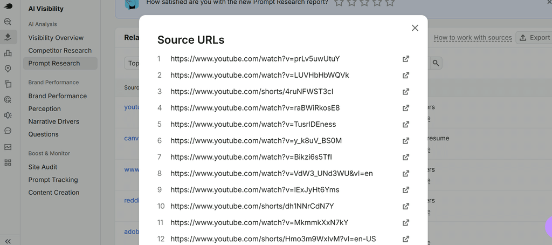Select URL text ending VdW3_UNd3WU&vl=en

(x=272, y=173)
